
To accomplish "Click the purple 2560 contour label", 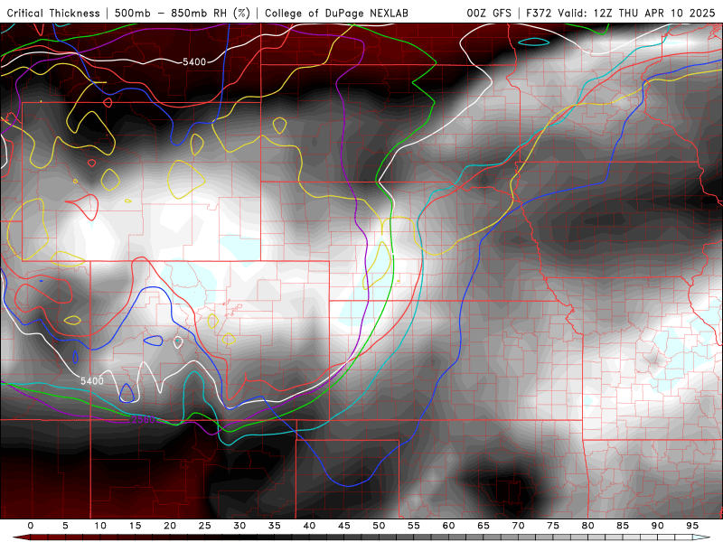I will tap(144, 419).
